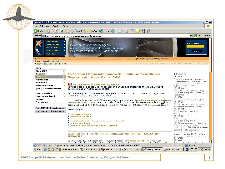Screen dimensions: 225x169
Task: Open the Forward button history dropdown arrow
Action: 52,31
